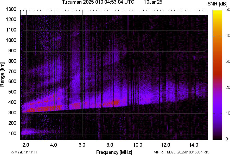The width and height of the screenshot is (230, 155).
Task: Click the Frequency [MHz] axis label
Action: pyautogui.click(x=114, y=152)
